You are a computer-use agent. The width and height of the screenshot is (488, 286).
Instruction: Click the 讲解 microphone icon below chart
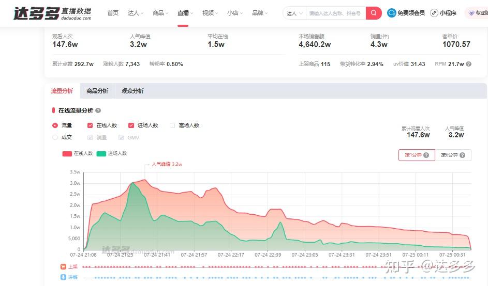(63, 277)
